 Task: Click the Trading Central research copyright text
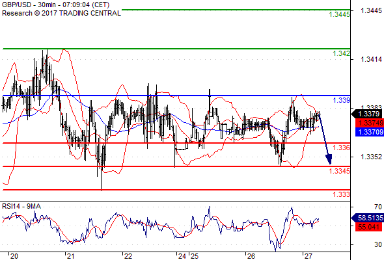point(61,13)
